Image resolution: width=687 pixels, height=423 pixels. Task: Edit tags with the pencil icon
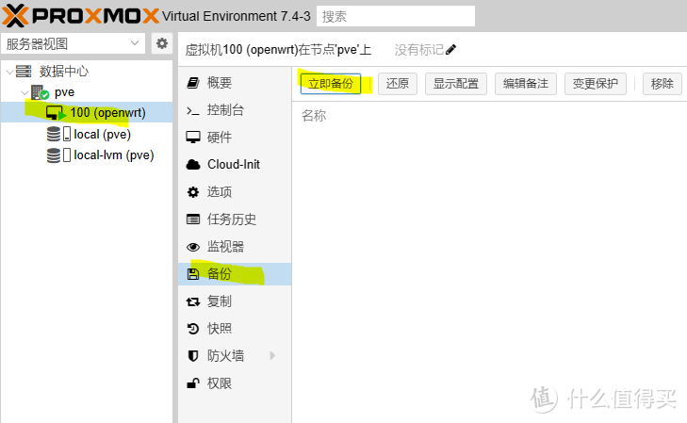click(450, 50)
